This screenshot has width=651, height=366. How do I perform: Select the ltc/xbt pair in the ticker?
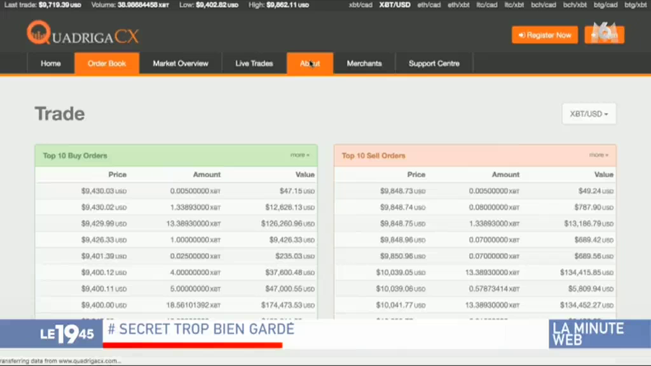pyautogui.click(x=514, y=5)
